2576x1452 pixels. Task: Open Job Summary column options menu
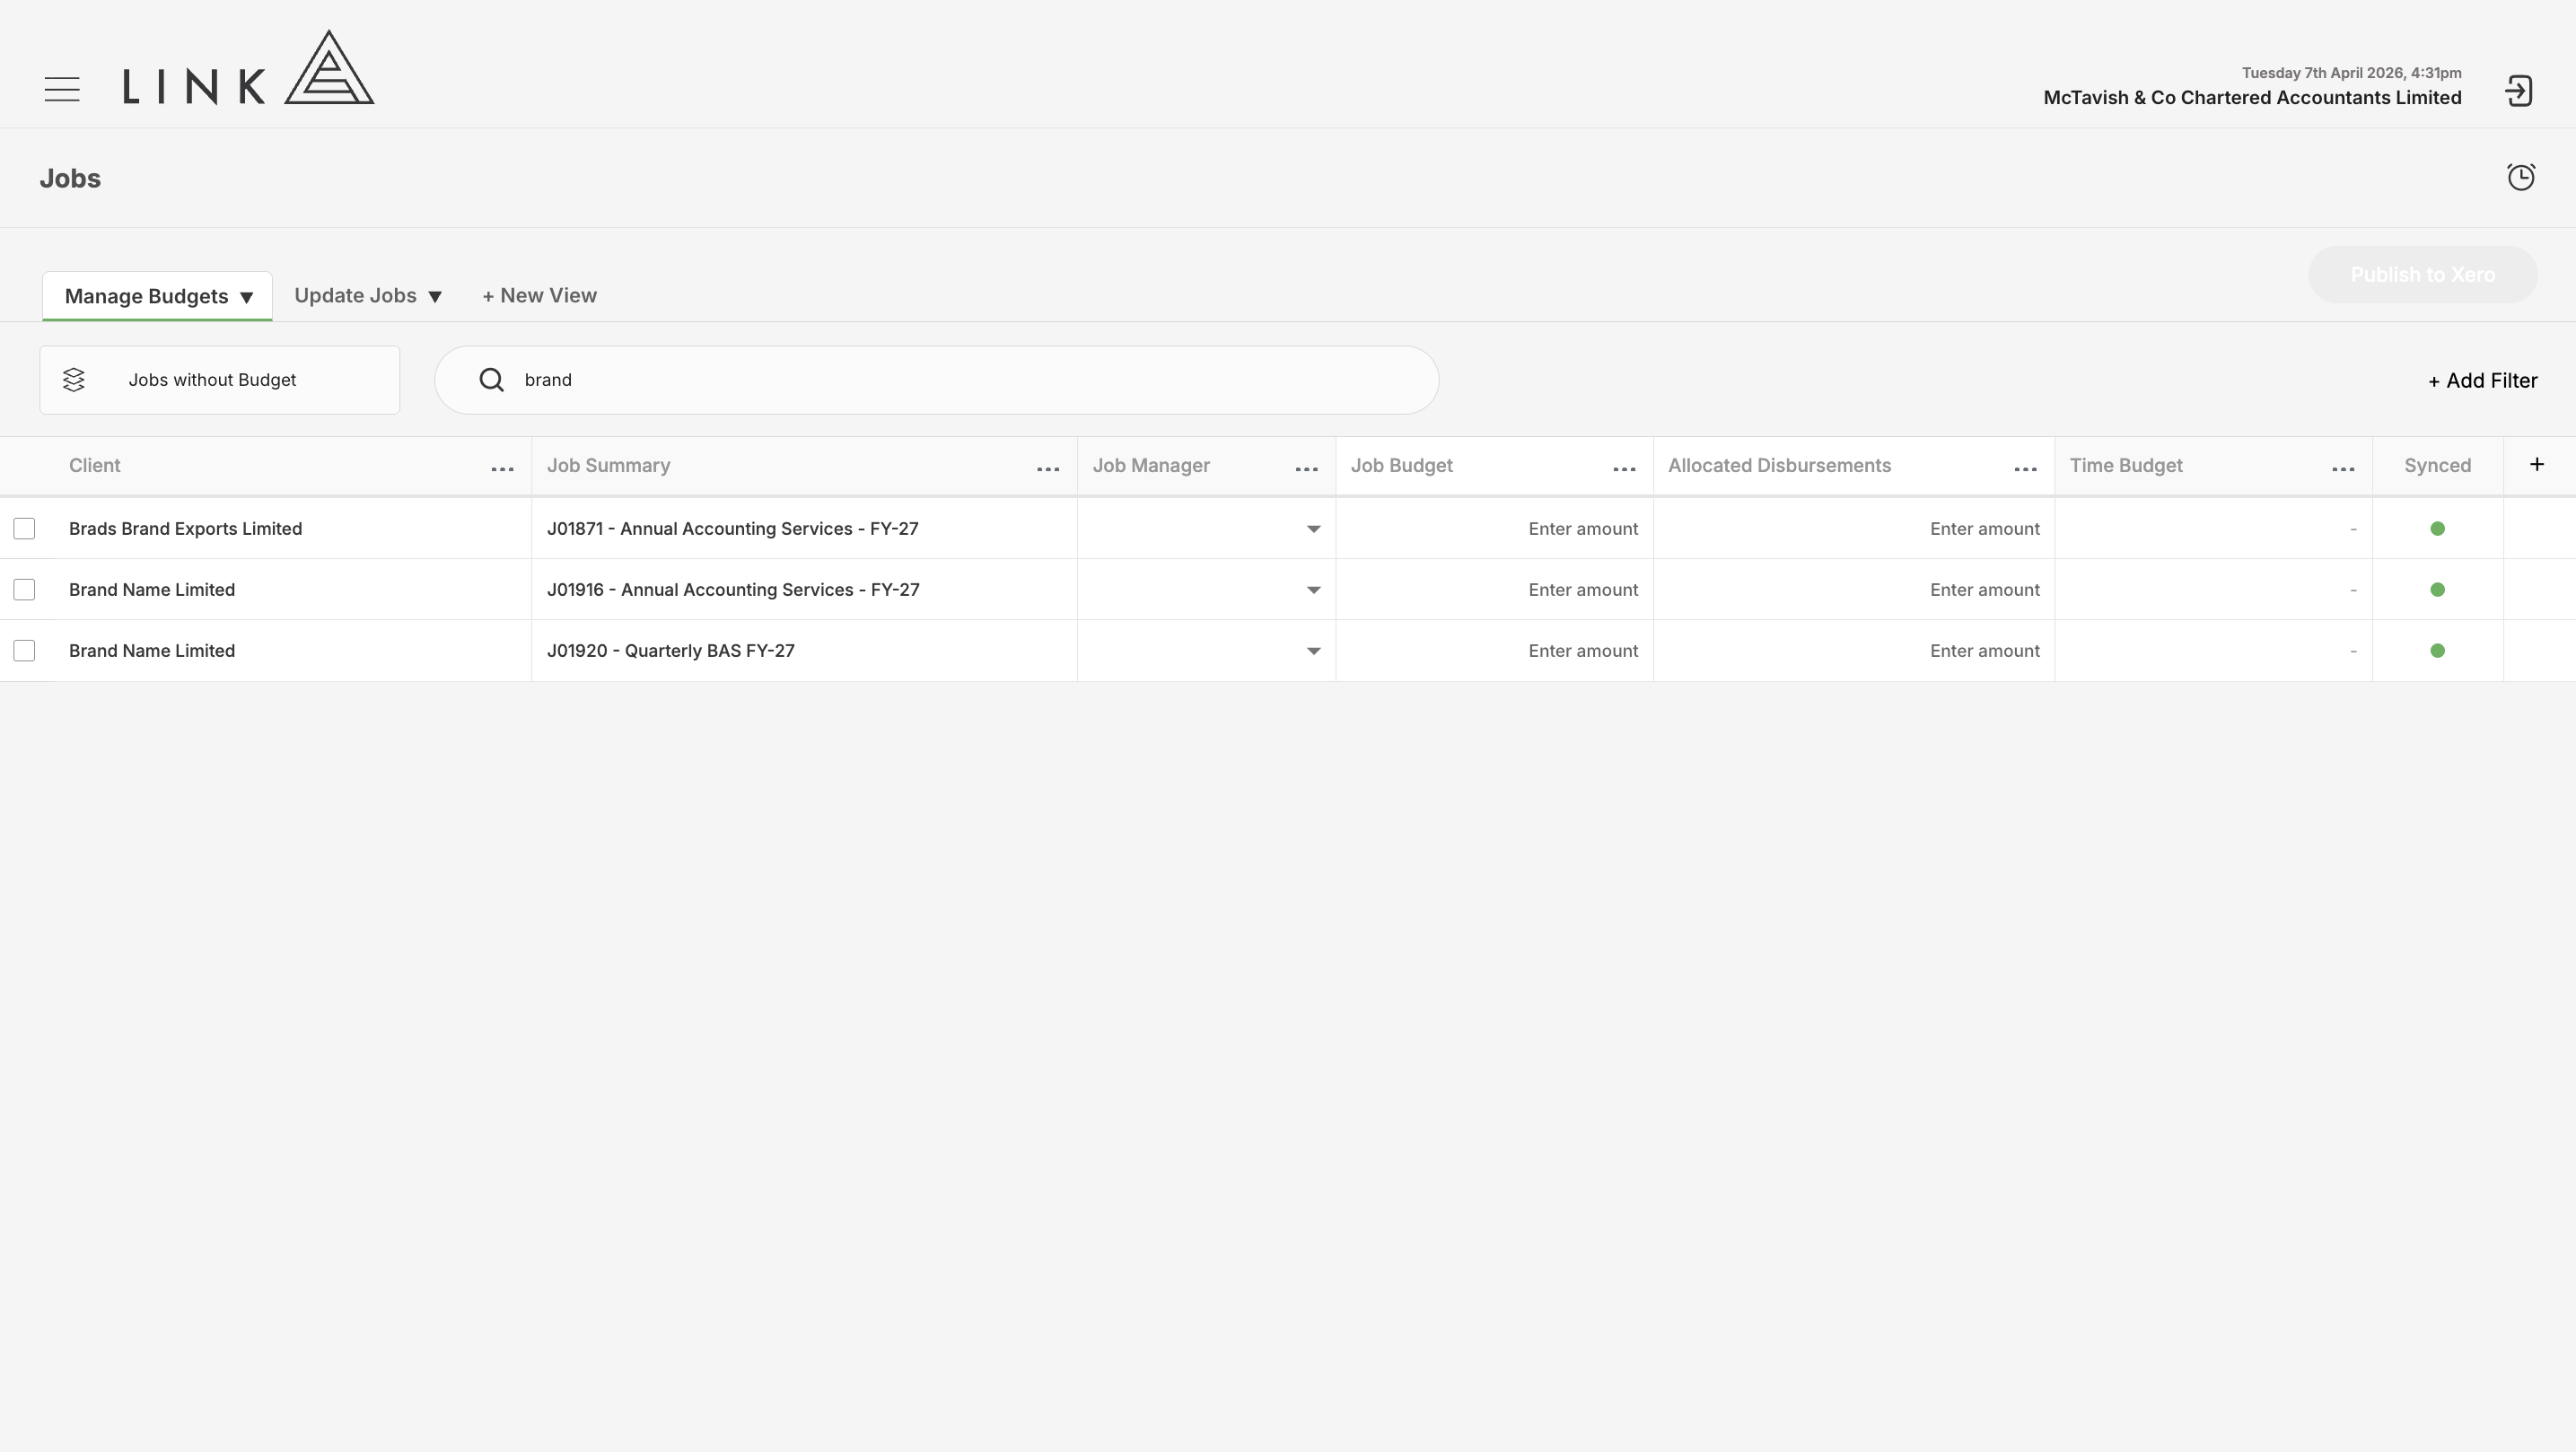coord(1048,468)
